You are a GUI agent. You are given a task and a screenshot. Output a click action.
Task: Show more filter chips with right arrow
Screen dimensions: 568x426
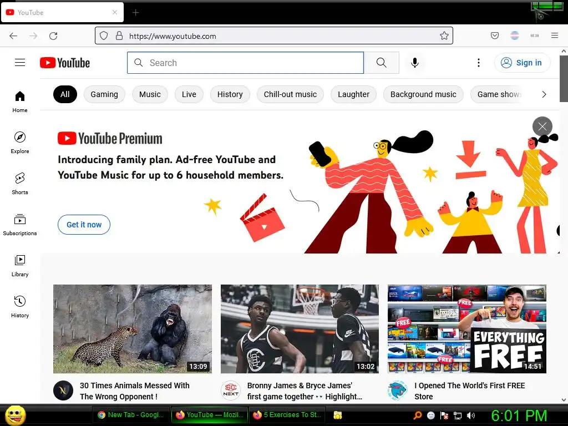point(544,94)
